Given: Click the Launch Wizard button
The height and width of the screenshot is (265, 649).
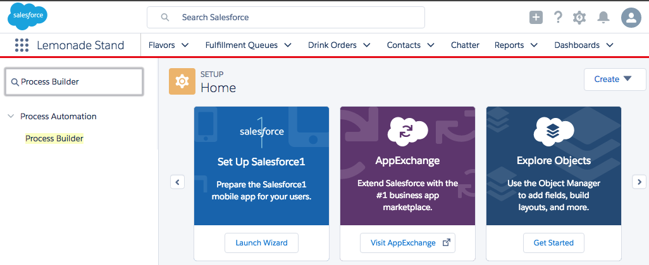Looking at the screenshot, I should pyautogui.click(x=261, y=243).
